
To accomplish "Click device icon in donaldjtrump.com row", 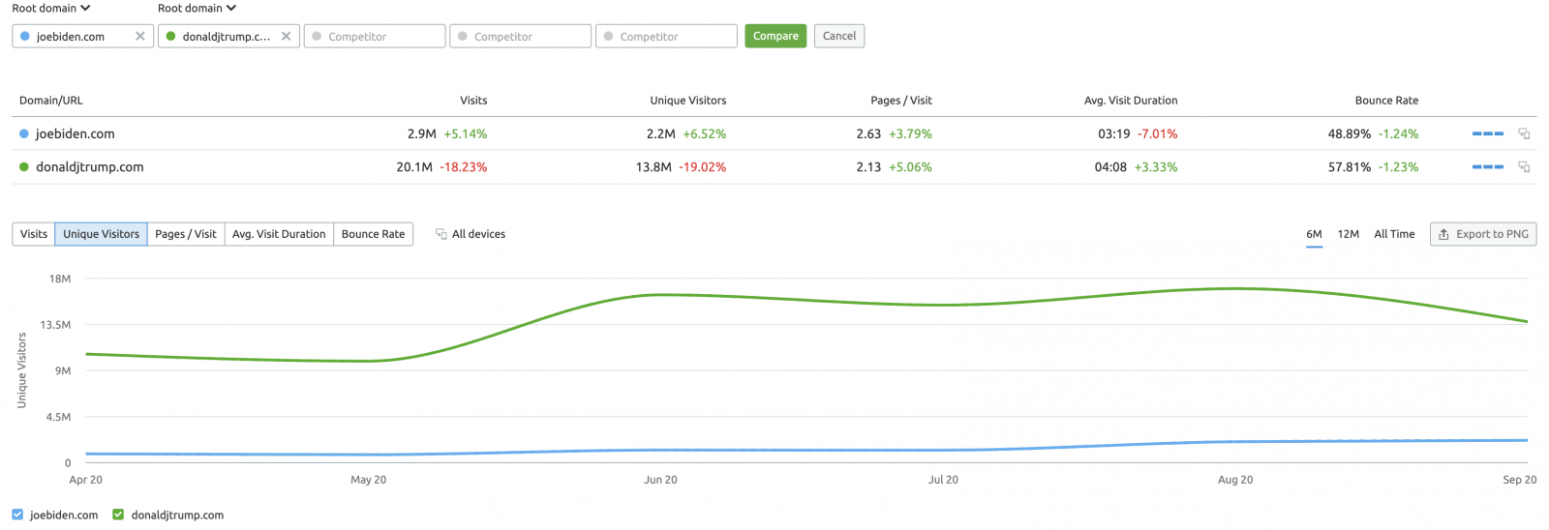I will 1524,166.
